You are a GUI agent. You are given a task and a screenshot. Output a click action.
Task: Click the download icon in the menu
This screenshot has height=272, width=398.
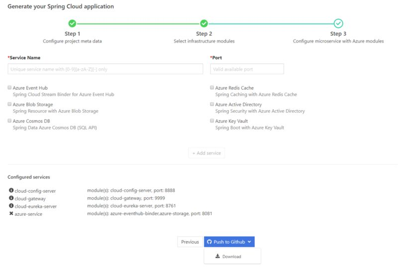[218, 257]
